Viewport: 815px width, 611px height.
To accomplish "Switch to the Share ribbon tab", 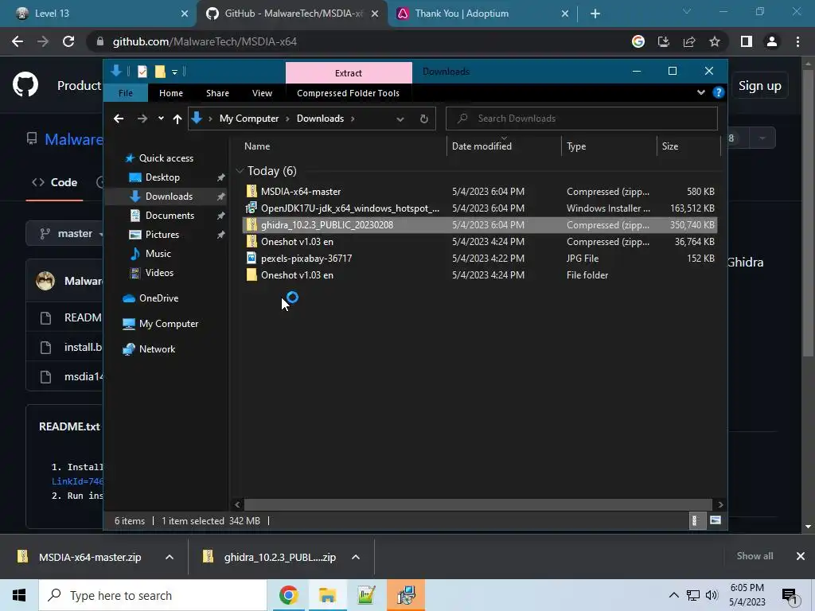I will pos(217,93).
